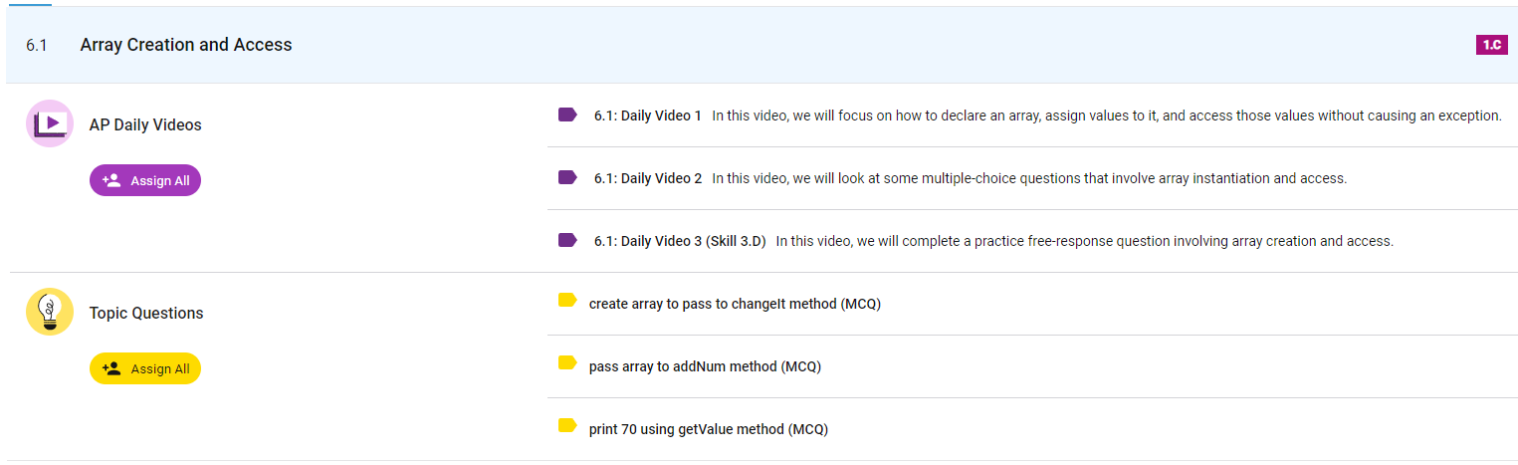Open 6.1: Daily Video 1
This screenshot has height=465, width=1518.
647,116
